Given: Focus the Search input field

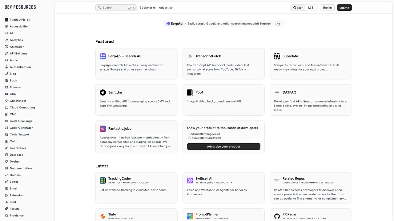Looking at the screenshot, I should pos(116,8).
